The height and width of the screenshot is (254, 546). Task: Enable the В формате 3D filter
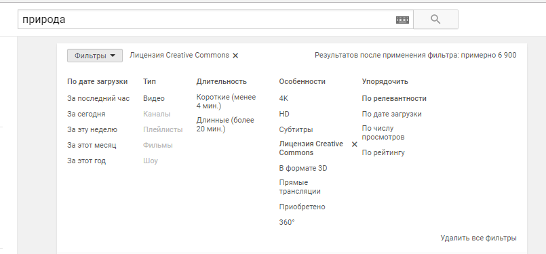(303, 169)
